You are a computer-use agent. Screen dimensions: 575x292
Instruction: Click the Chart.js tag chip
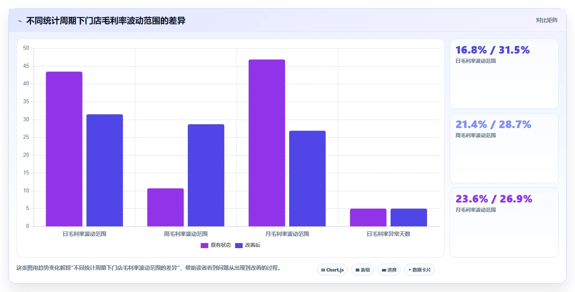coord(332,270)
